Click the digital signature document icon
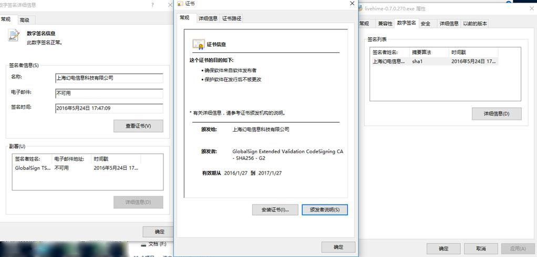This screenshot has width=537, height=257. tap(13, 36)
